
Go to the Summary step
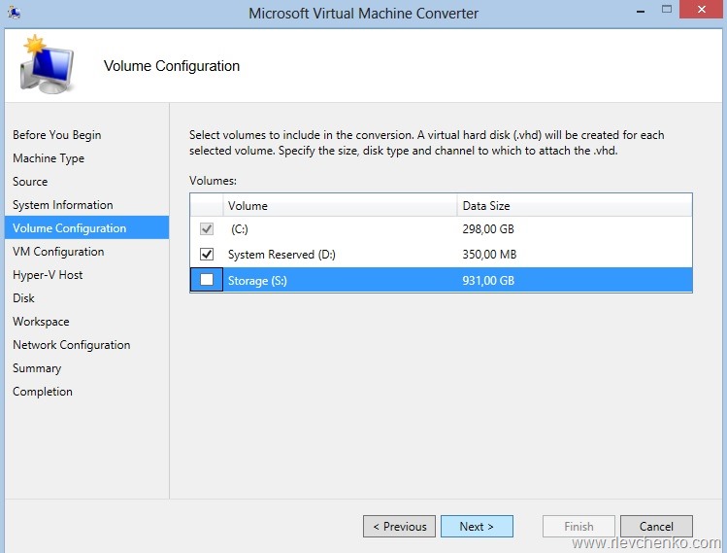pos(37,368)
